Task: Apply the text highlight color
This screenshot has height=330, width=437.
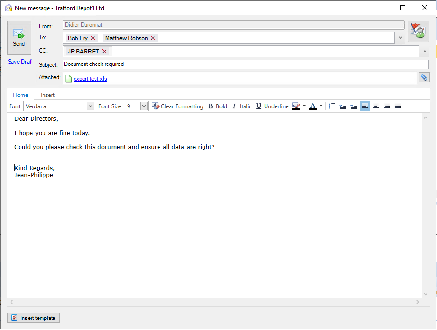Action: [x=296, y=106]
